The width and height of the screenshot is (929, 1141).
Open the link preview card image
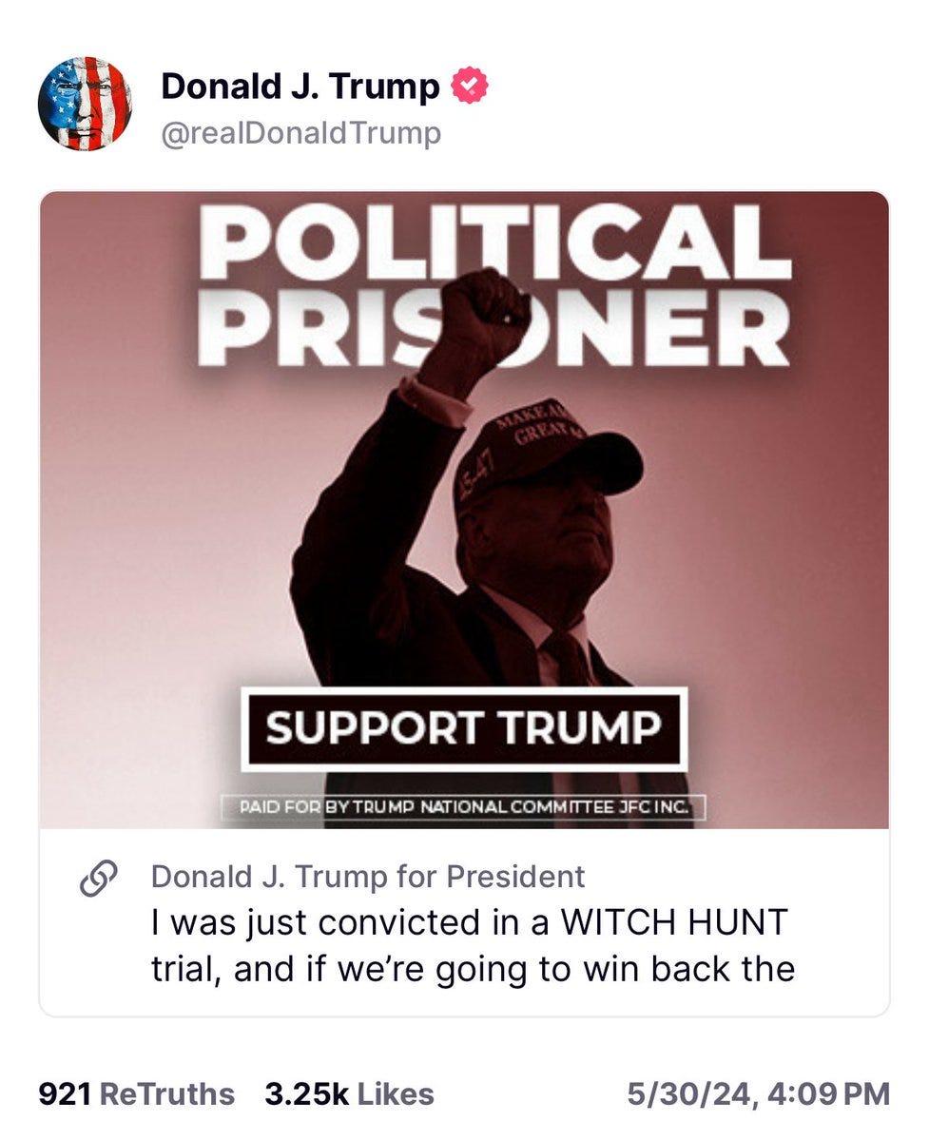pyautogui.click(x=464, y=510)
